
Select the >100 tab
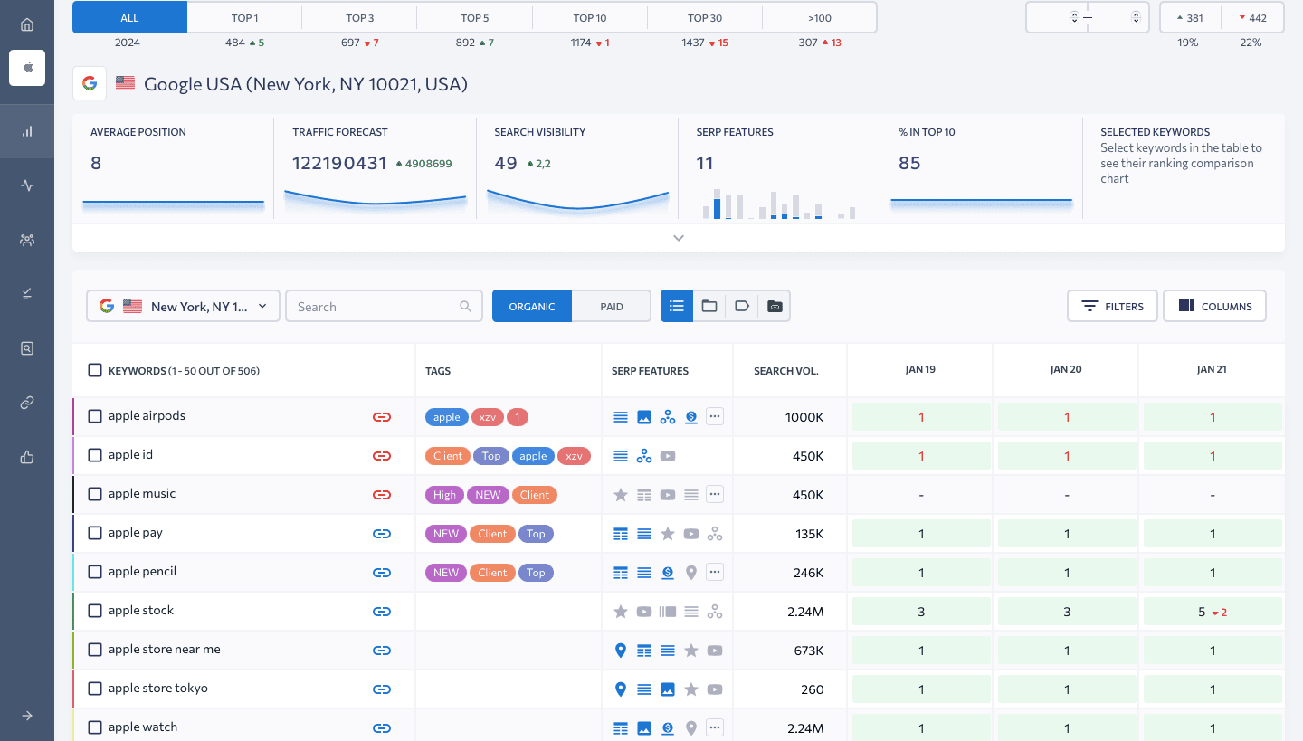[x=820, y=17]
